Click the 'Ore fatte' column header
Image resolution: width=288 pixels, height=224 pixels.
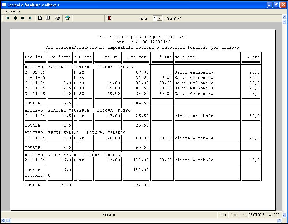pos(59,57)
